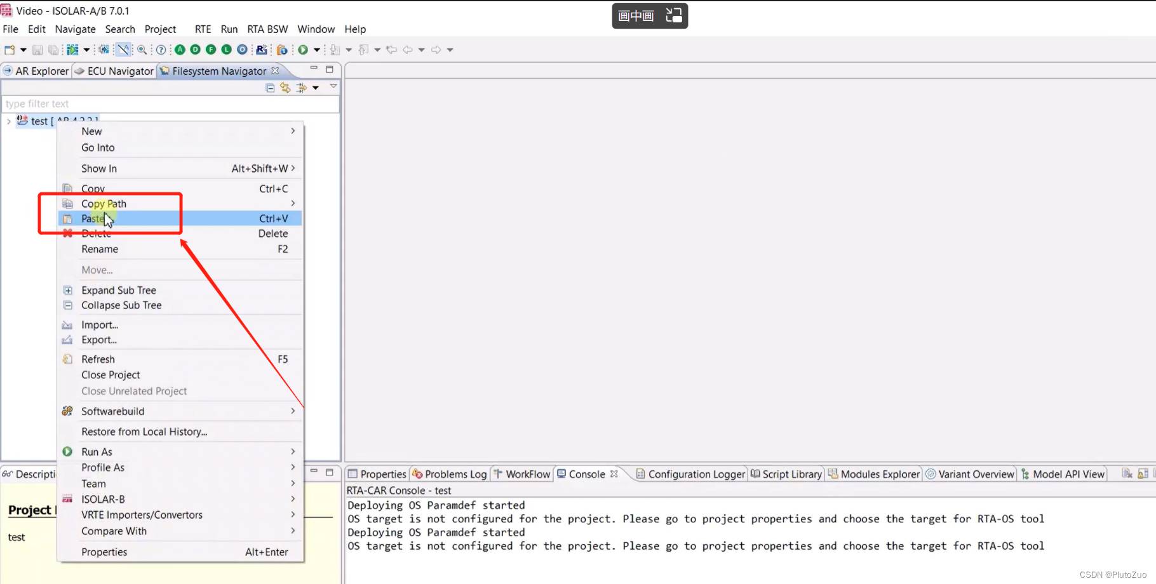Click the help question mark toolbar icon
1156x584 pixels.
point(161,50)
